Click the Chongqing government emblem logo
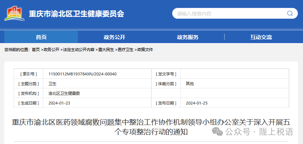 click(14, 13)
